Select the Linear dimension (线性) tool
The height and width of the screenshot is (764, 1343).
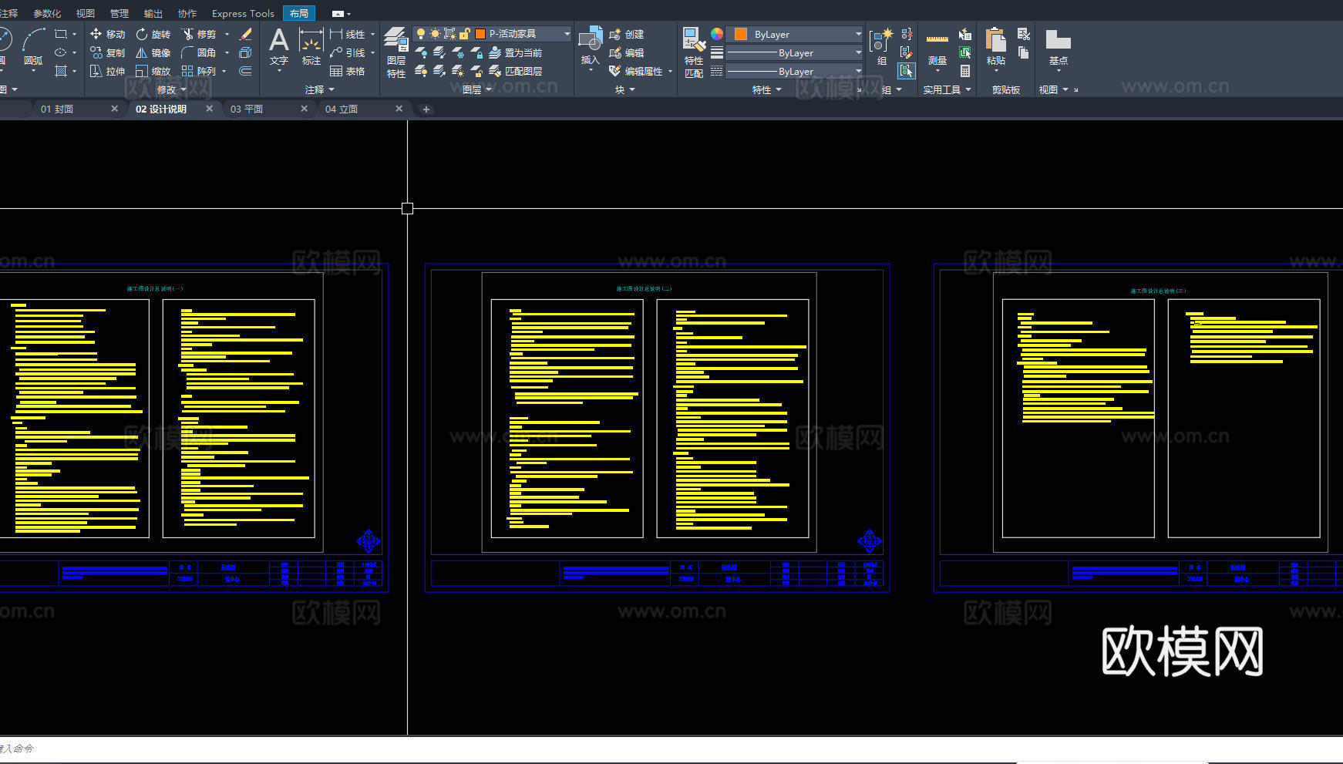tap(348, 34)
